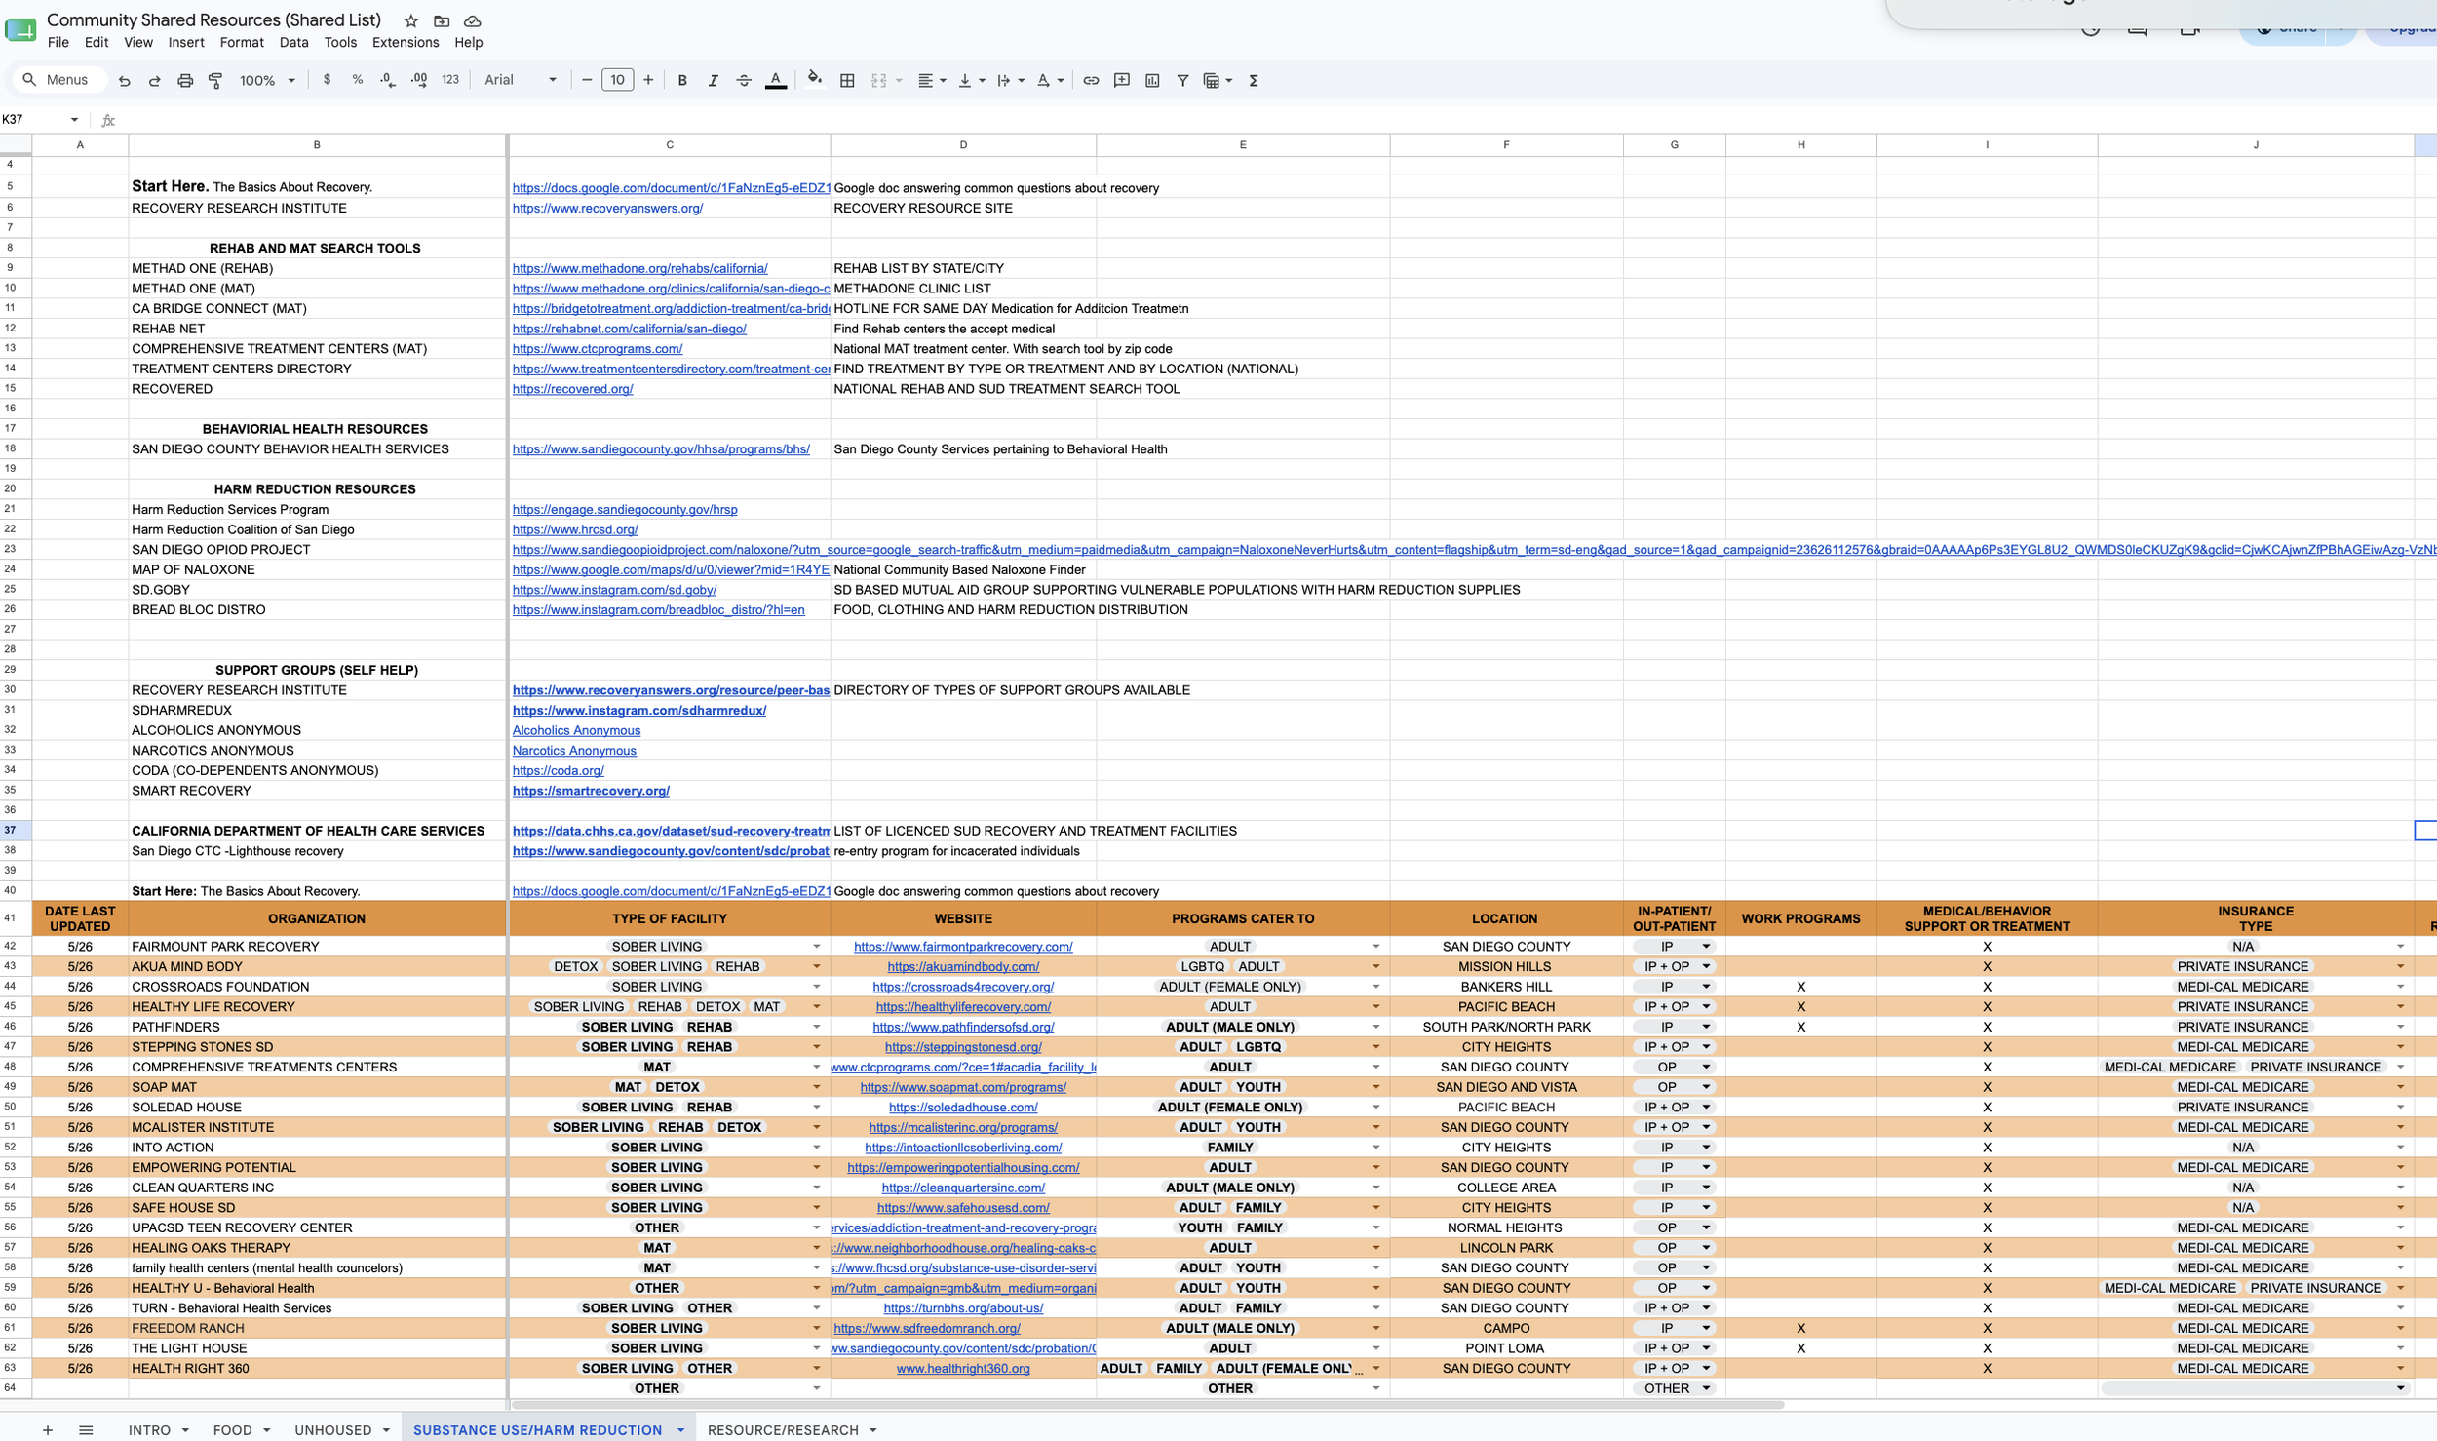
Task: Open the more number formats 123 menu
Action: [450, 80]
